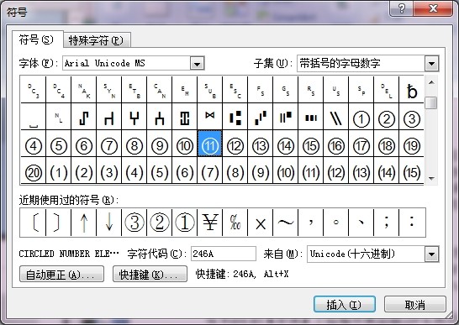Click the dialog help question mark button

402,8
